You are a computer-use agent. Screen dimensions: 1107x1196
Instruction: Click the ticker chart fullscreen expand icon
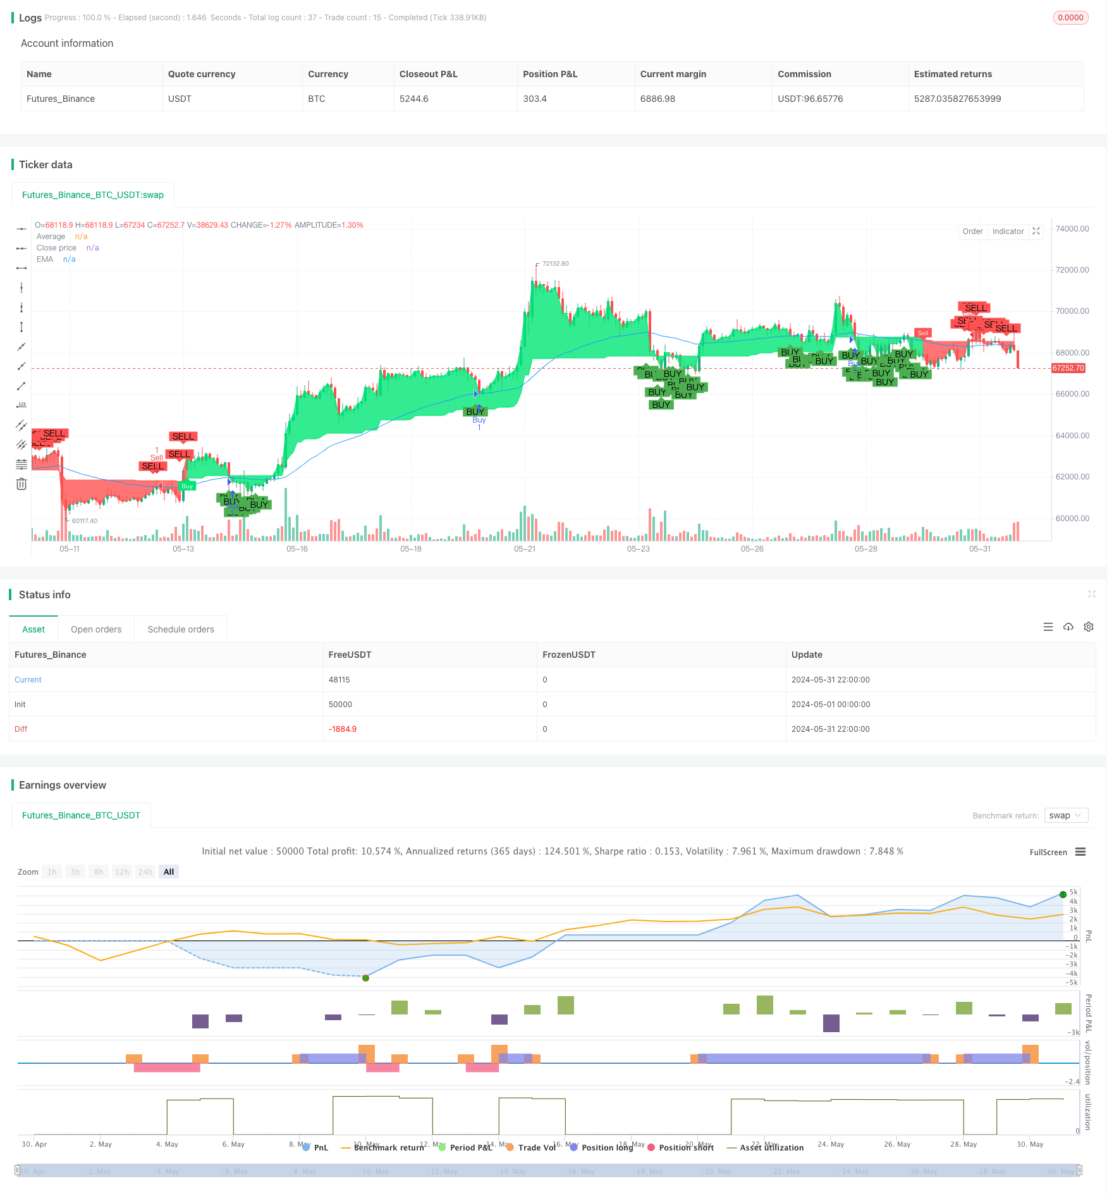(x=1036, y=231)
